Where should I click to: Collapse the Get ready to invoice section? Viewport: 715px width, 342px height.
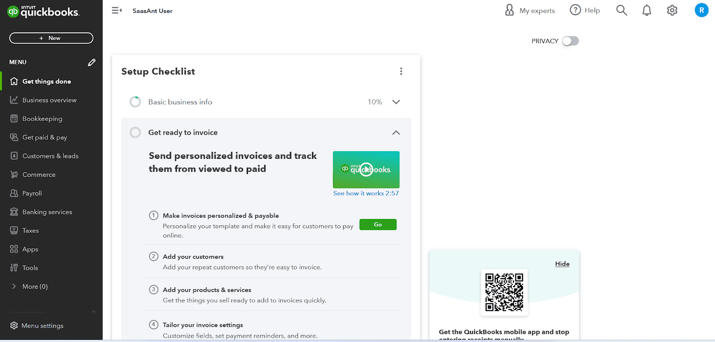[x=396, y=132]
